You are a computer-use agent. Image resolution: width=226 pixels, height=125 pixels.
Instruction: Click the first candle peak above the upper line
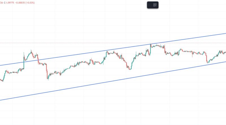click(31, 51)
